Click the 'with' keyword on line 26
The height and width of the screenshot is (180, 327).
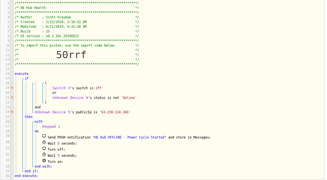click(x=38, y=121)
